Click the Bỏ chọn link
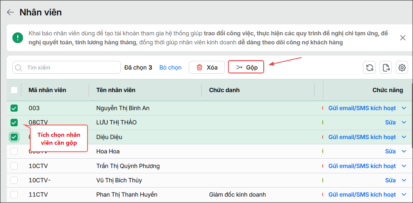The width and height of the screenshot is (413, 203). coord(170,68)
